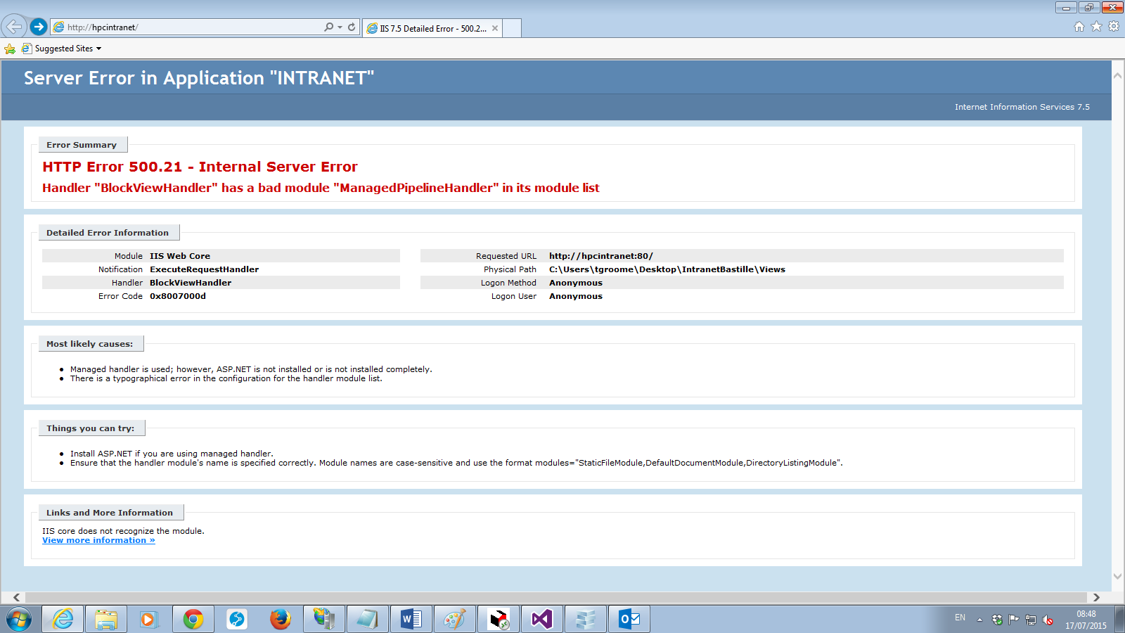Image resolution: width=1125 pixels, height=633 pixels.
Task: Open the red-black cube app taskbar icon
Action: (x=499, y=619)
